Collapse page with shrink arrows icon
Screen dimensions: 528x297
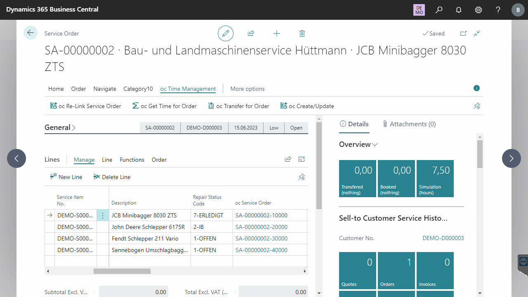477,33
